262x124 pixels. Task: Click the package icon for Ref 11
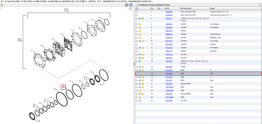(143, 48)
